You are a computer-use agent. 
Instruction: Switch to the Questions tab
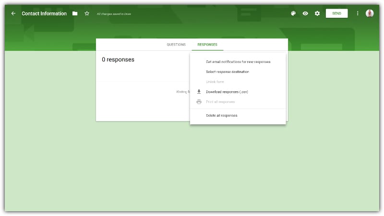[176, 45]
